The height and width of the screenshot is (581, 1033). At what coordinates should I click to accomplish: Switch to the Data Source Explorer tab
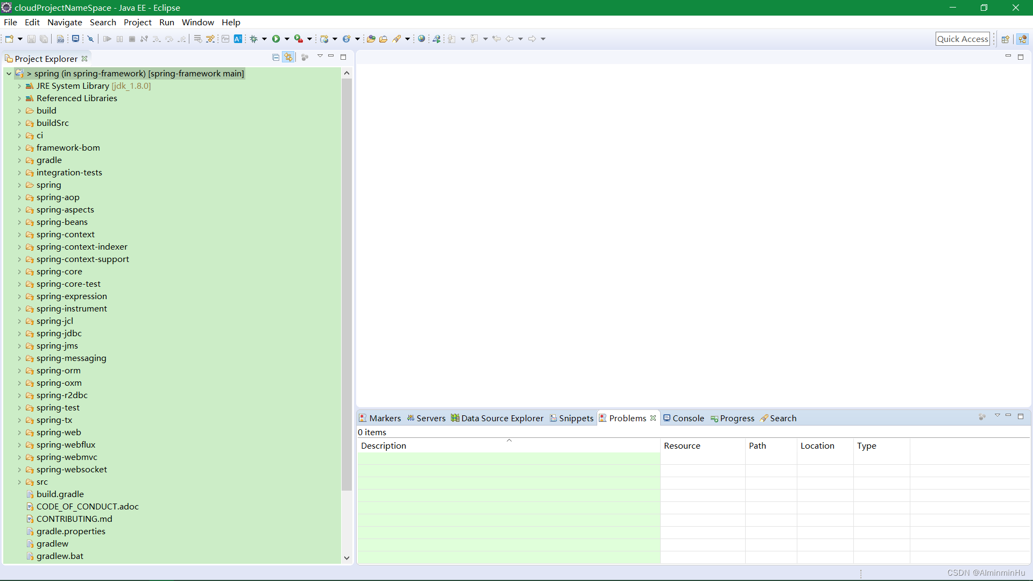pyautogui.click(x=497, y=418)
